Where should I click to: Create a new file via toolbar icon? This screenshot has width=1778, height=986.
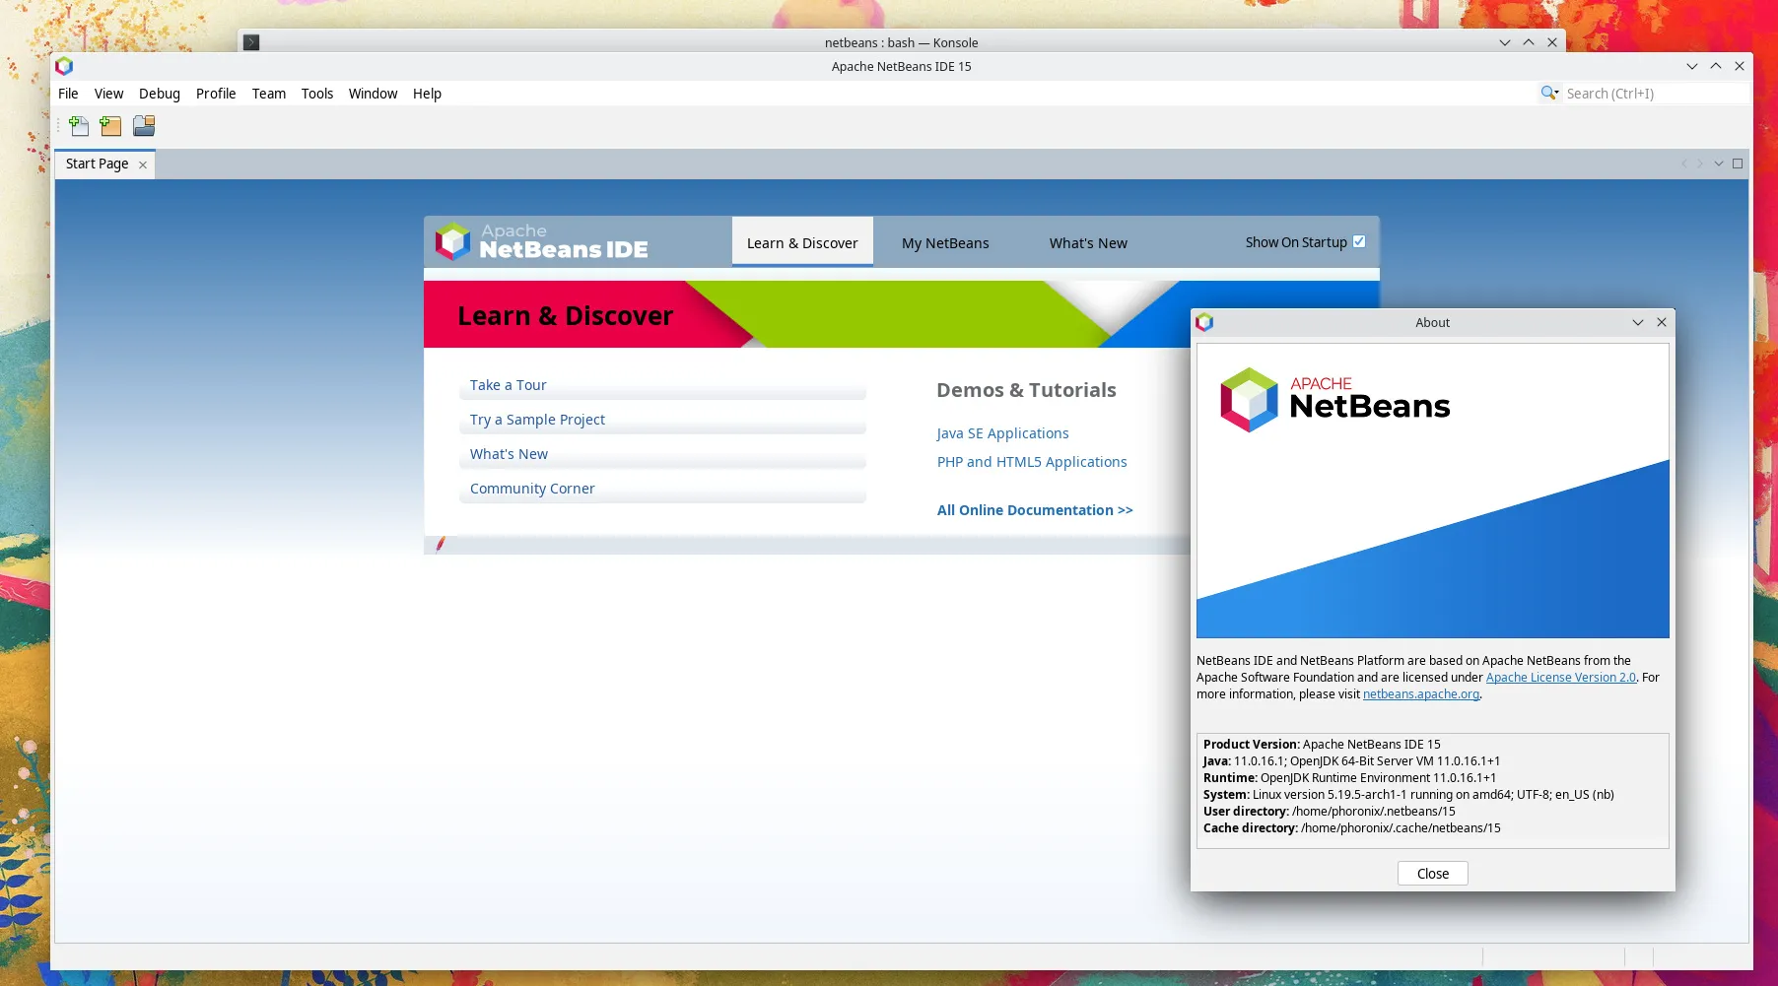point(79,126)
